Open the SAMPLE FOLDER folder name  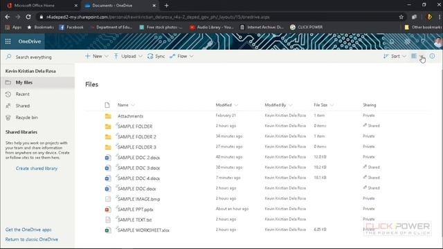click(135, 127)
